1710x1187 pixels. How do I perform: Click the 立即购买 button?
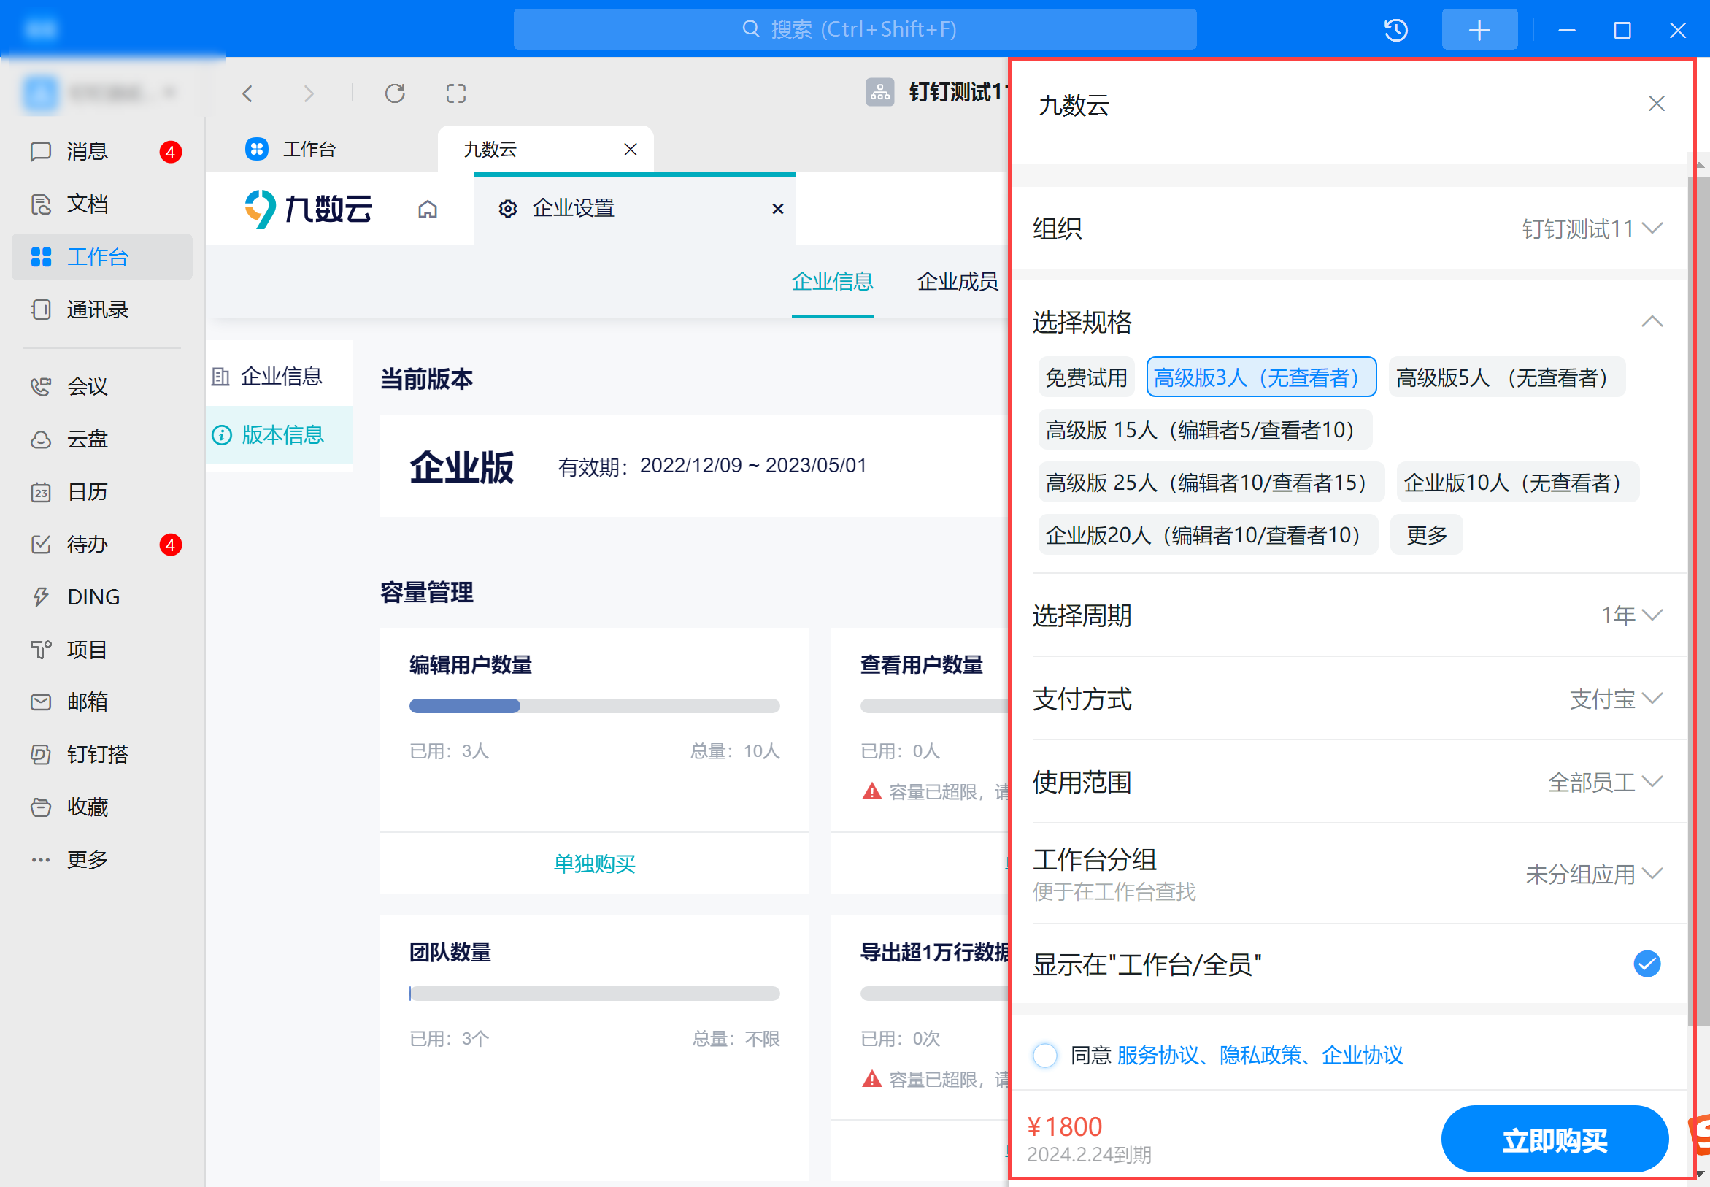[1554, 1139]
